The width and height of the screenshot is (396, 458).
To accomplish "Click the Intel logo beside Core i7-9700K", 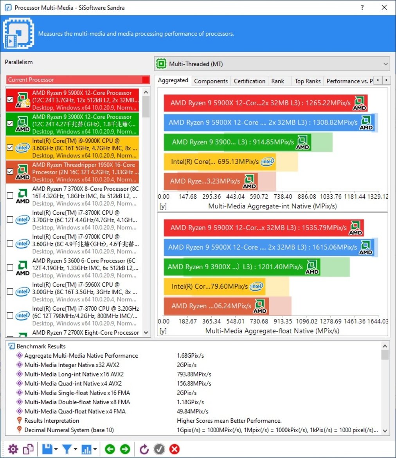I will point(22,244).
